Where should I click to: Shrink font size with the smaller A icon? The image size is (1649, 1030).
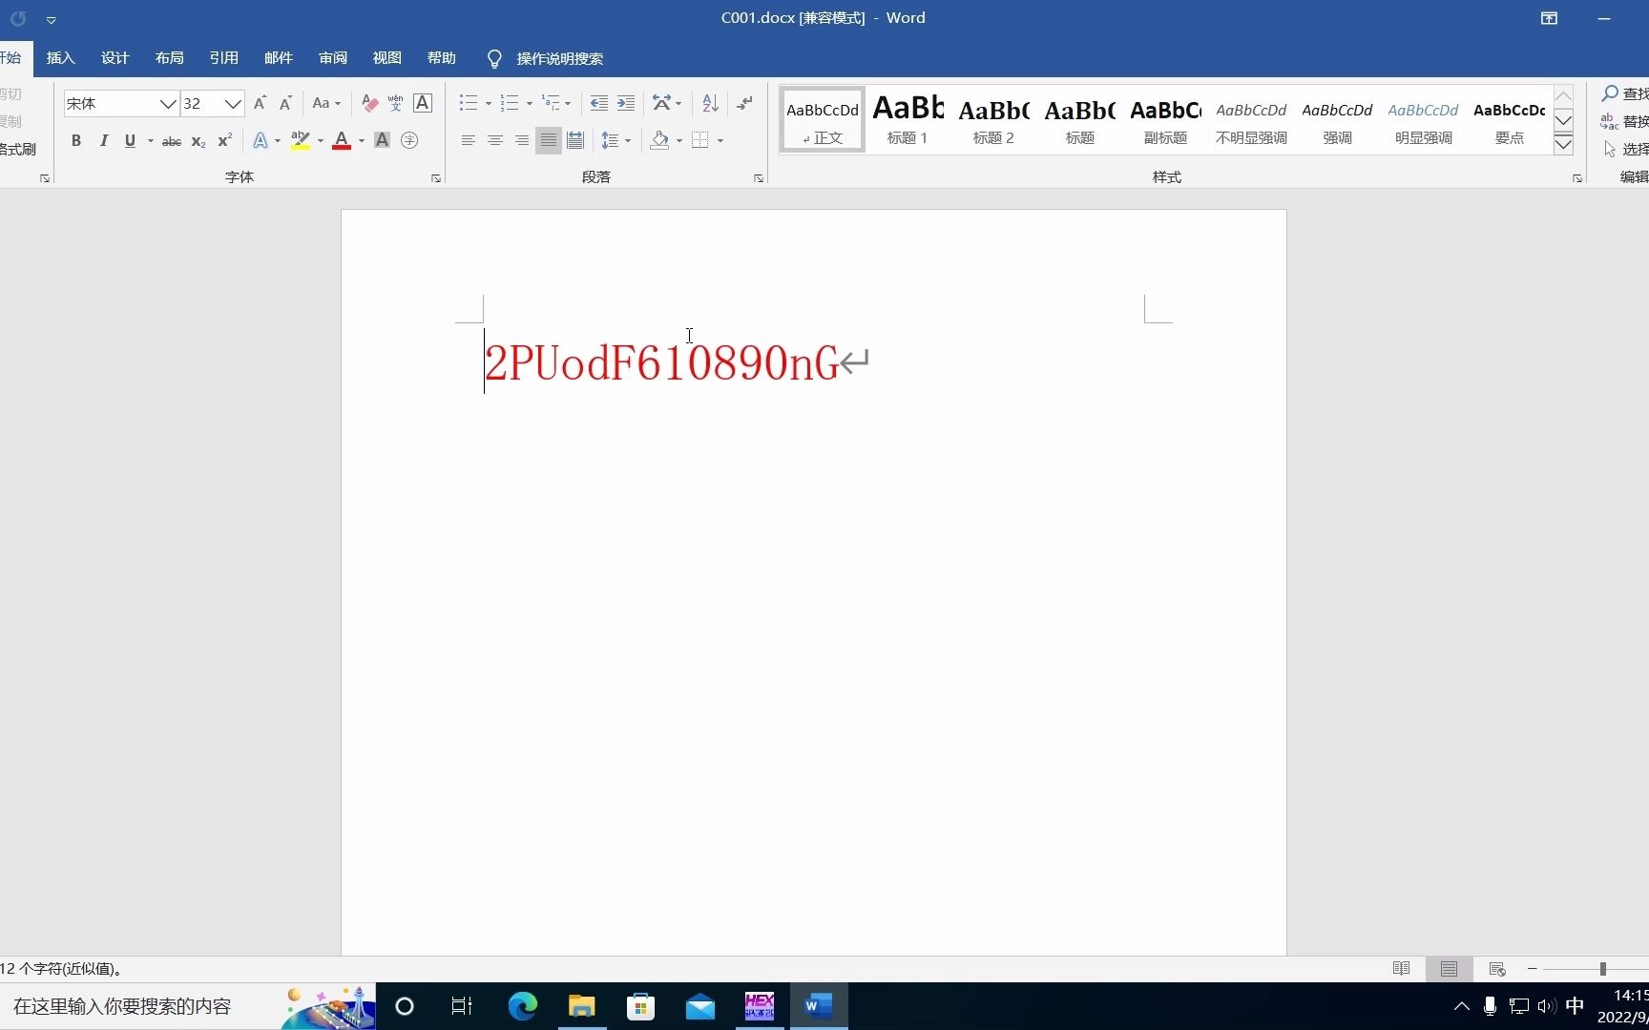[x=285, y=103]
